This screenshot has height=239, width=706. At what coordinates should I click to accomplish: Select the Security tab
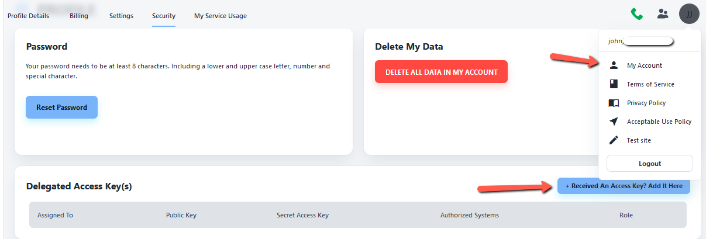coord(164,16)
